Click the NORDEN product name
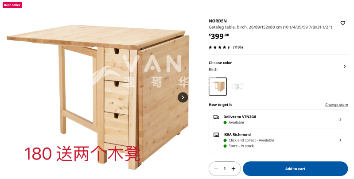Screen dimensions: 354x179 218,21
